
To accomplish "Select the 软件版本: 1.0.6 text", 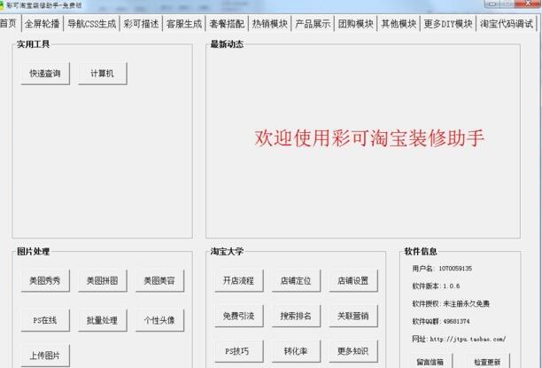I will click(x=436, y=286).
